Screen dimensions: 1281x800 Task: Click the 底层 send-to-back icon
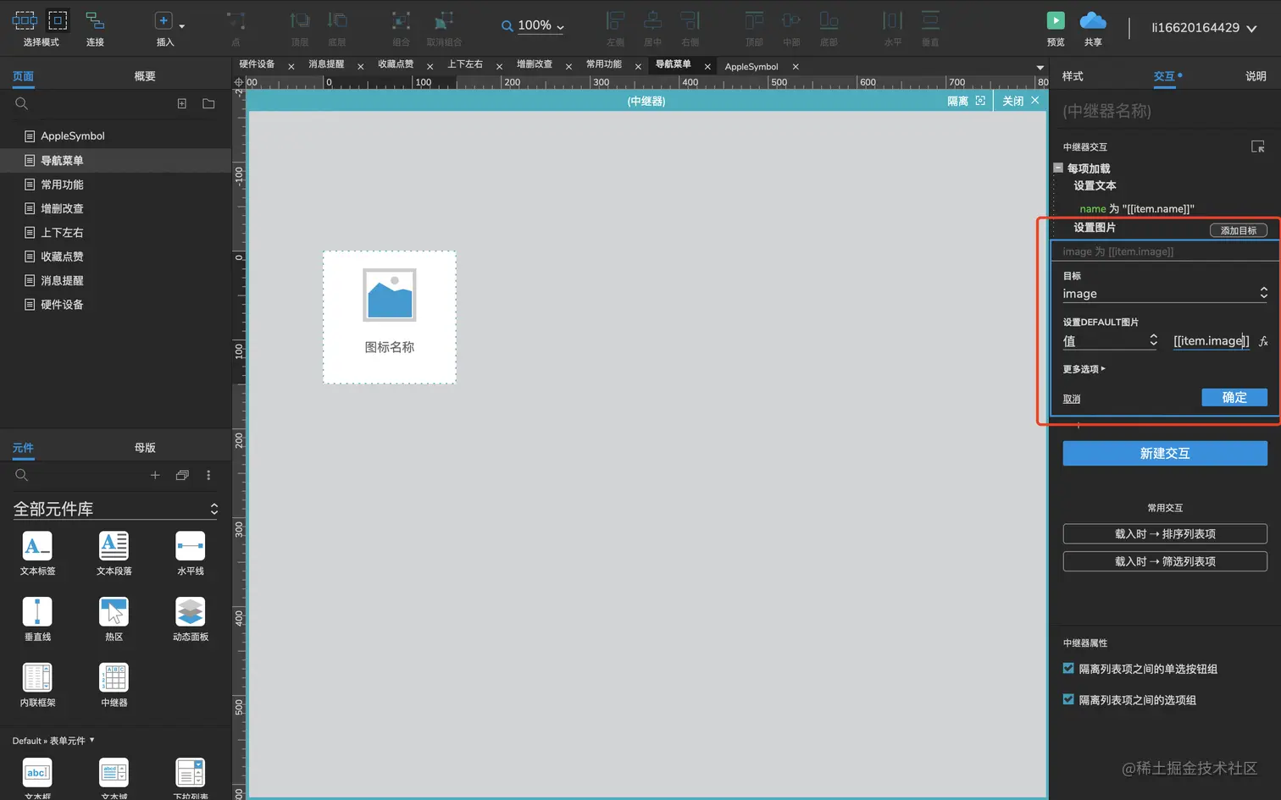click(x=337, y=20)
